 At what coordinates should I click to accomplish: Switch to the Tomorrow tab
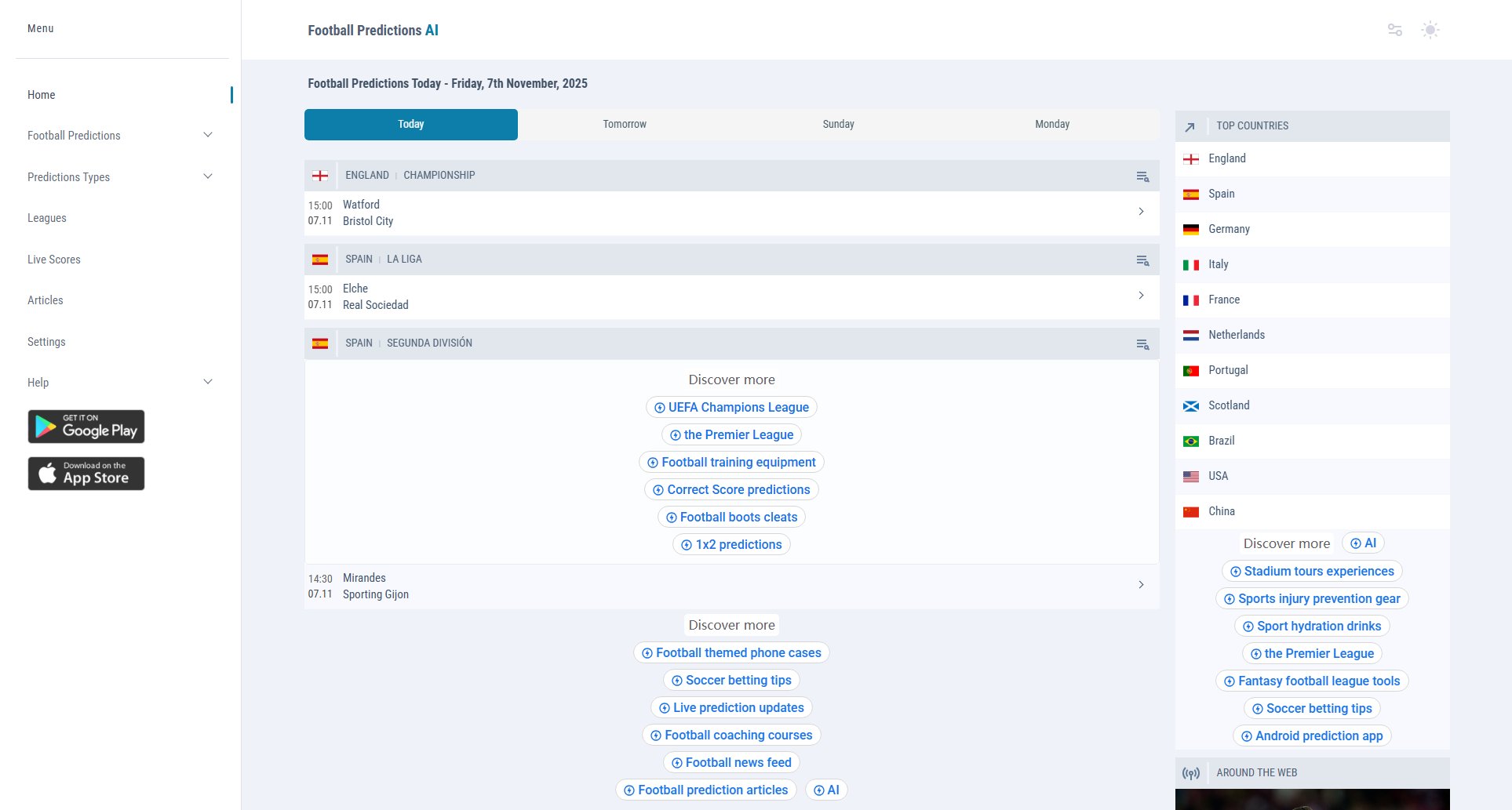coord(625,125)
